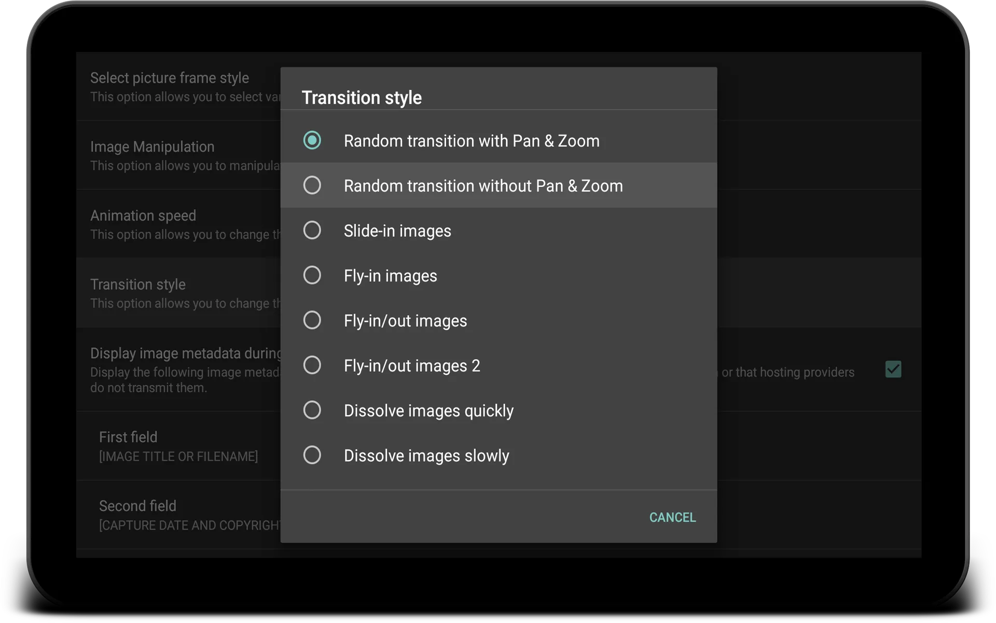The width and height of the screenshot is (996, 623).
Task: Cancel the Transition style dialog
Action: [672, 517]
